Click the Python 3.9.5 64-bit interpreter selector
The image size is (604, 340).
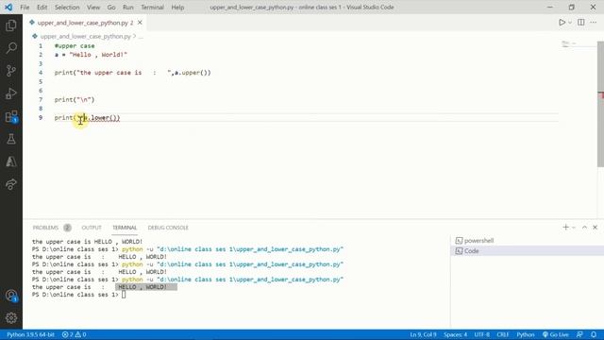pyautogui.click(x=30, y=334)
